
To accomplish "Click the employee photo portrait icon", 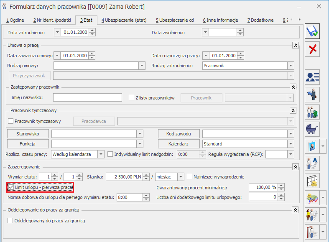I will pyautogui.click(x=312, y=146).
